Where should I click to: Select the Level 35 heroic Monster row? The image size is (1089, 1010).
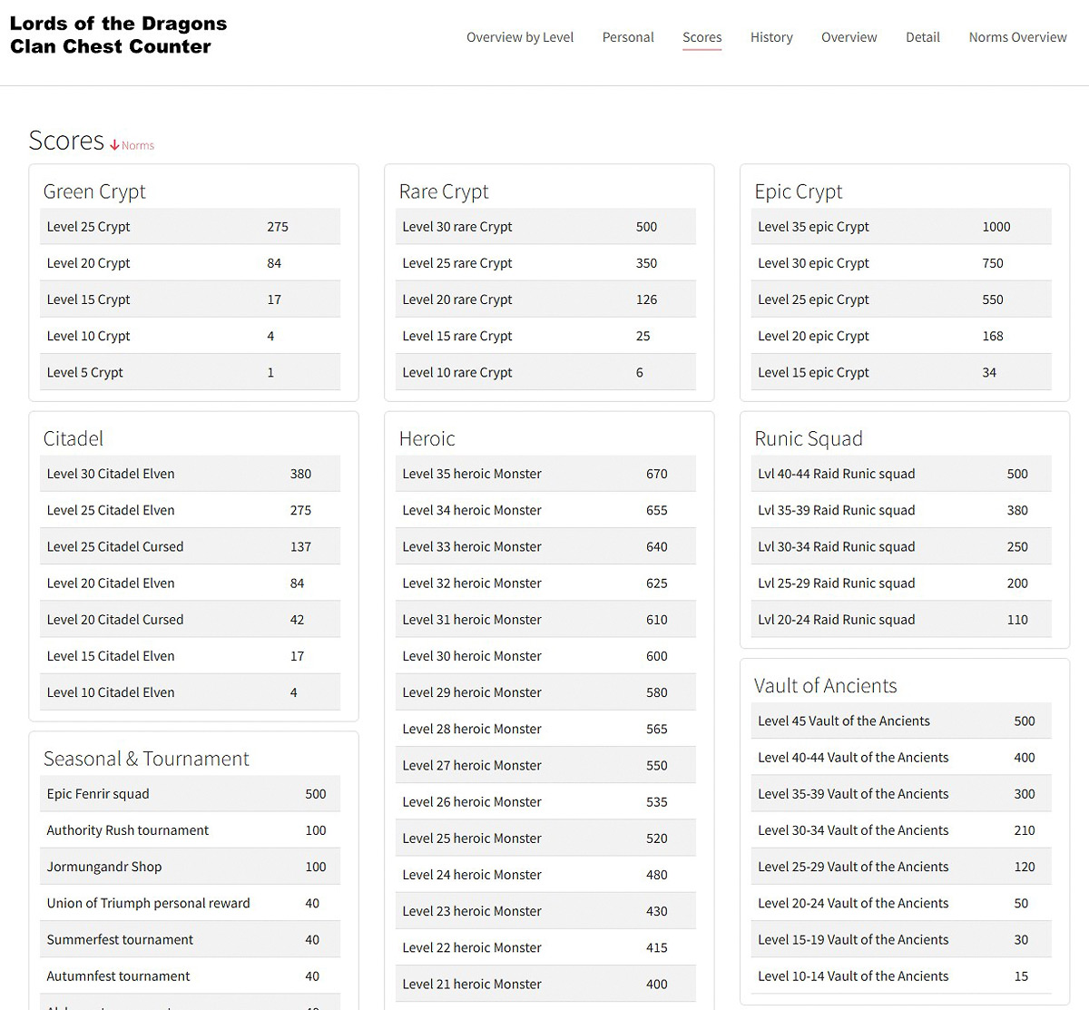click(x=545, y=474)
